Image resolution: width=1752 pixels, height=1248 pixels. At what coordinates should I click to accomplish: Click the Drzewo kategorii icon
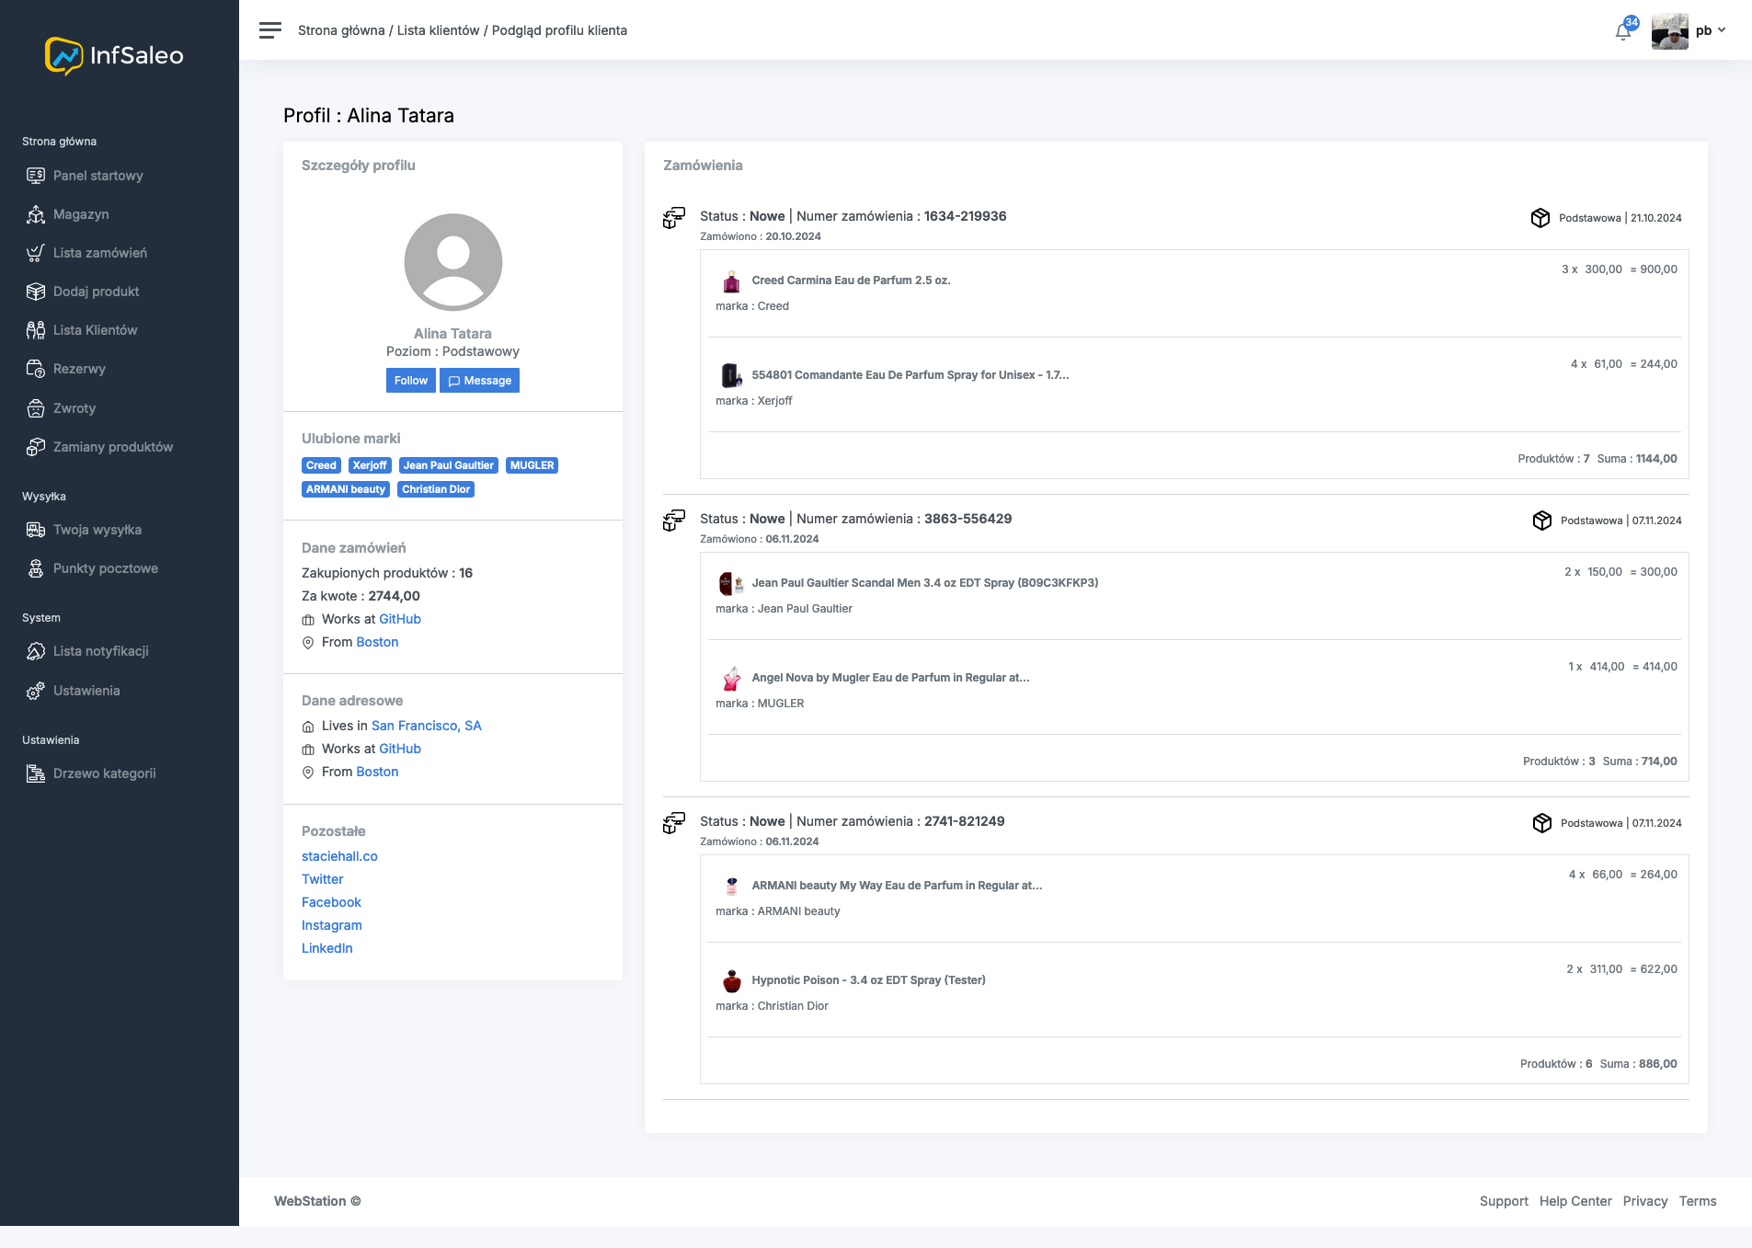[x=36, y=773]
